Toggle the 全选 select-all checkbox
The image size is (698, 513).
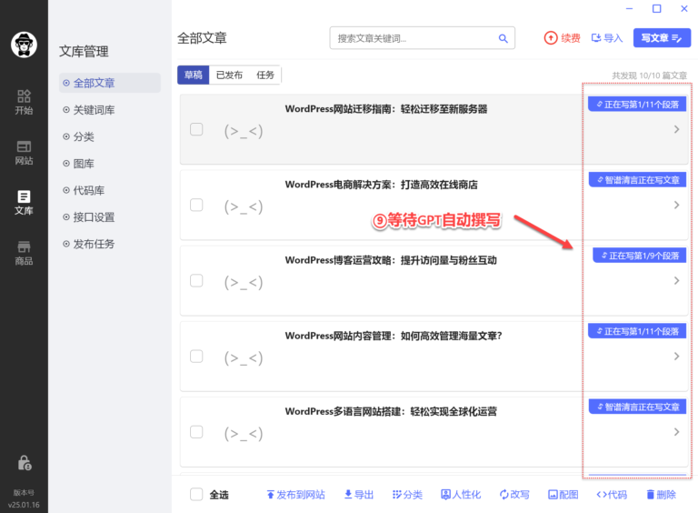click(196, 495)
